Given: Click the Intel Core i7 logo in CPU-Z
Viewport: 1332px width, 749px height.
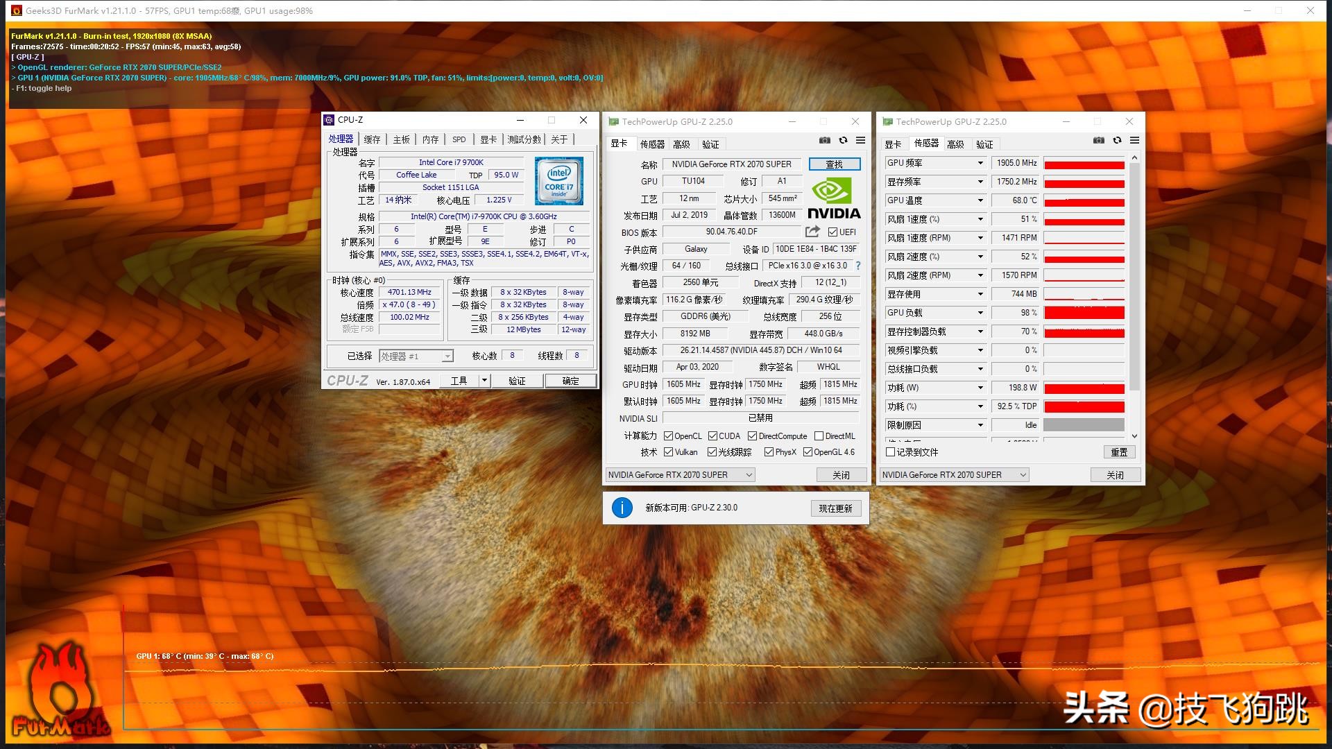Looking at the screenshot, I should click(559, 181).
